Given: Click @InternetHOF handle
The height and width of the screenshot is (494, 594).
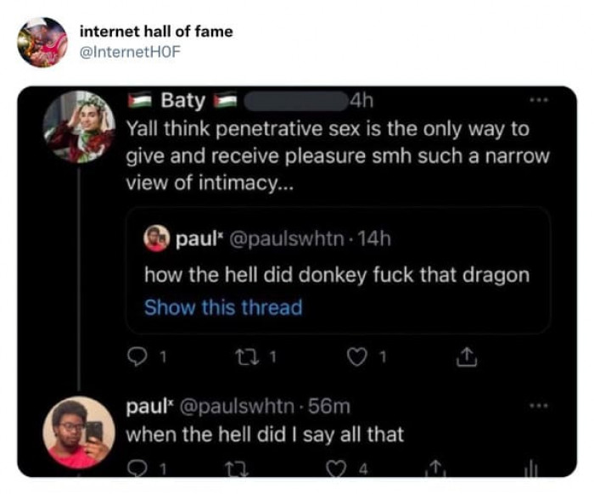Looking at the screenshot, I should [x=130, y=50].
